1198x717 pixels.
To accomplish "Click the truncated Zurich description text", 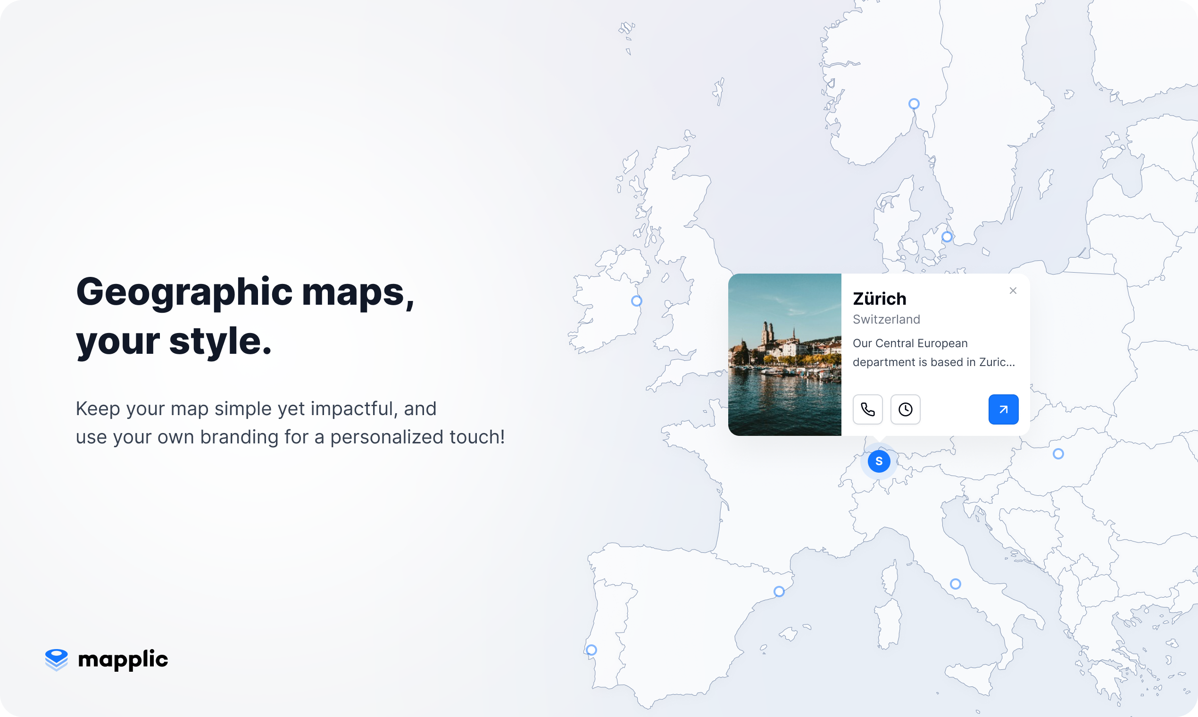I will [x=932, y=352].
